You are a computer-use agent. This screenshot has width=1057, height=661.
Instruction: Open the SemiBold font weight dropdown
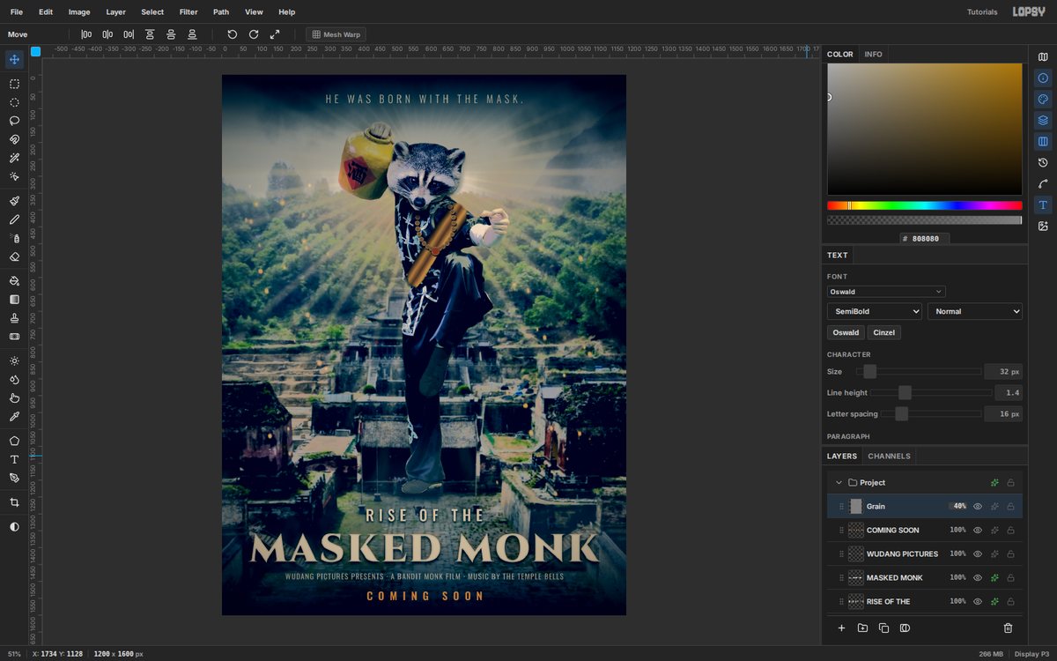click(875, 311)
